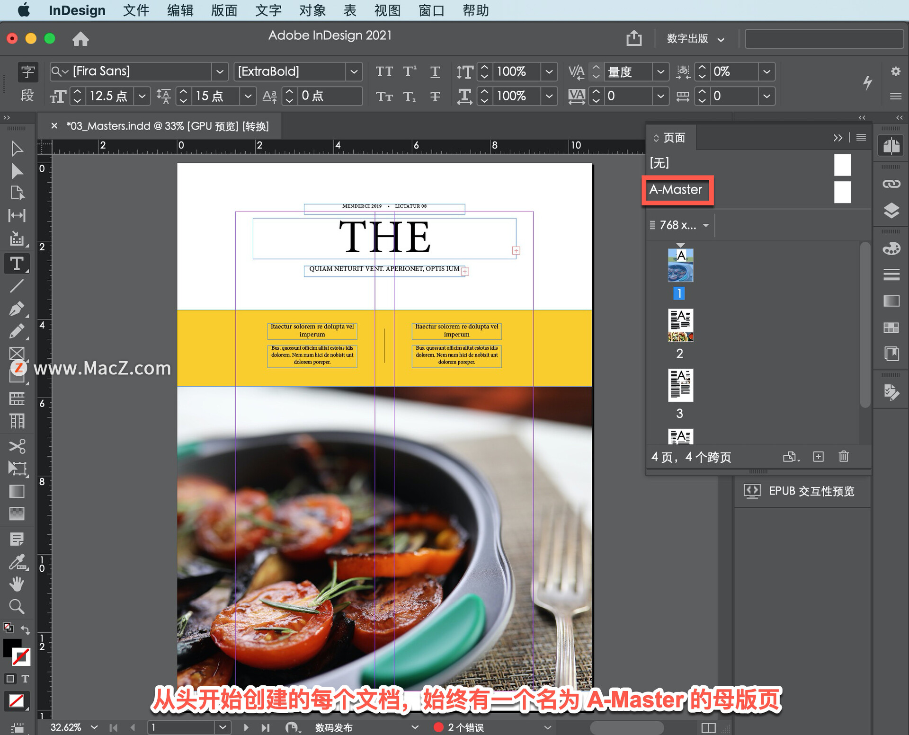
Task: Switch to 03_Masters.indd document tab
Action: coord(167,126)
